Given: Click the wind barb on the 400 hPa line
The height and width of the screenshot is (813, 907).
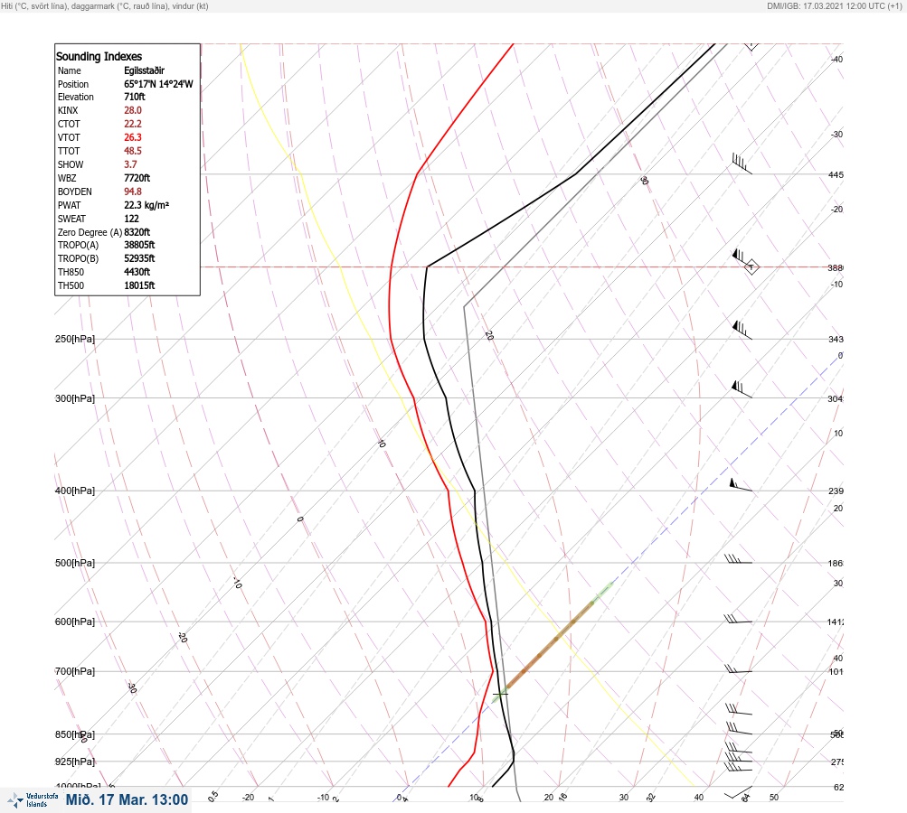Looking at the screenshot, I should [741, 485].
